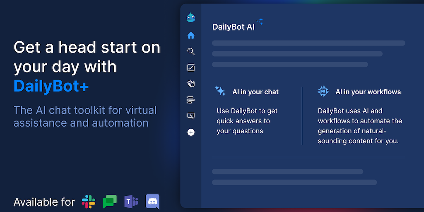Click 'Use DailyBot to get quick answers' text
This screenshot has height=212, width=424.
pos(247,121)
